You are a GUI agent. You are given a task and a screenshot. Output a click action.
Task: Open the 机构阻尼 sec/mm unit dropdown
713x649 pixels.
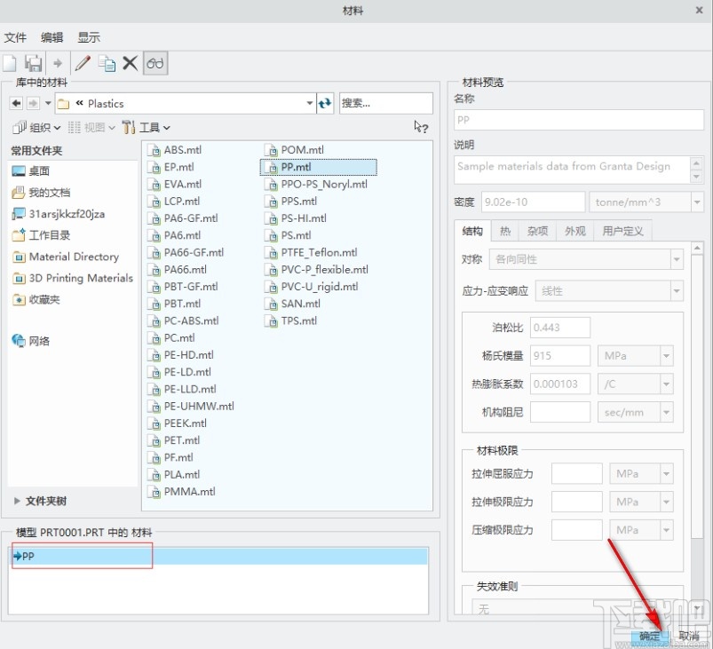click(x=666, y=413)
